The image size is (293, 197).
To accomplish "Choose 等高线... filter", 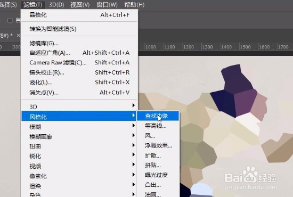I will 158,126.
